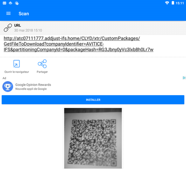Tap the second notification icon in the status bar
The height and width of the screenshot is (171, 186).
(x=10, y=3)
